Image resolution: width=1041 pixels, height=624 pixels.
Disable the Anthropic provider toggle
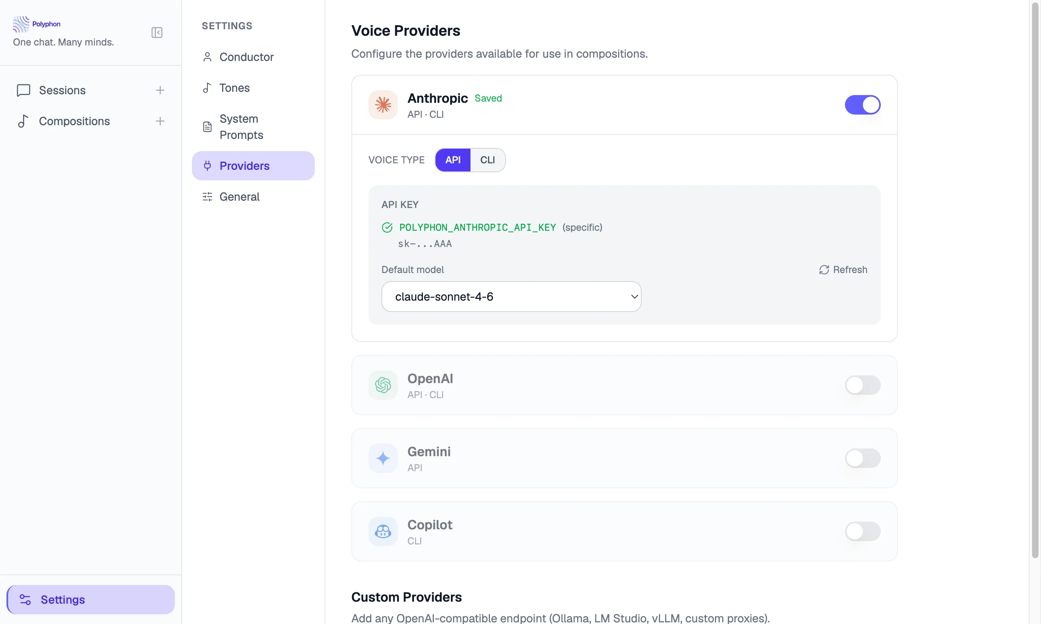pyautogui.click(x=862, y=105)
